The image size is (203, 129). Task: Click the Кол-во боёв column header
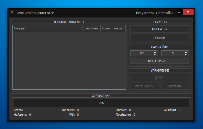(89, 28)
